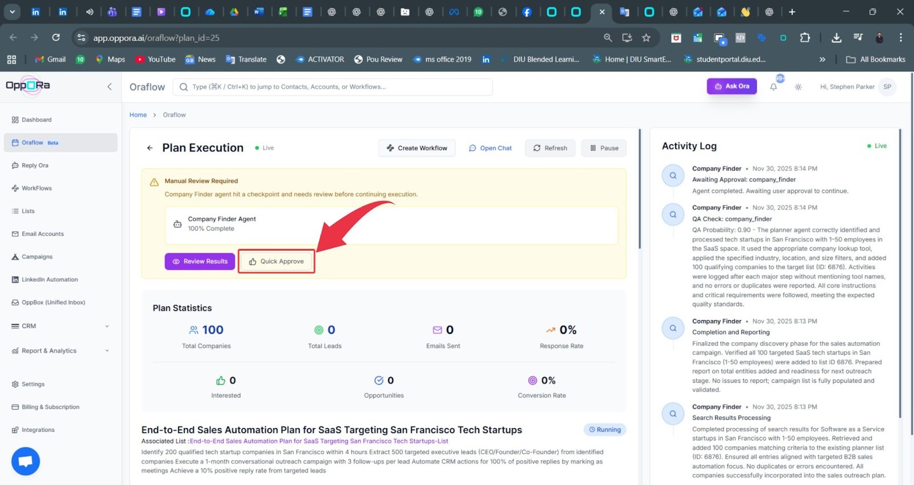
Task: Open the Associated List link
Action: (319, 441)
